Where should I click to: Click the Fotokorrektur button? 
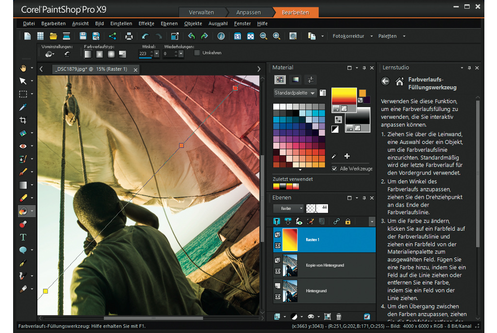tap(348, 36)
